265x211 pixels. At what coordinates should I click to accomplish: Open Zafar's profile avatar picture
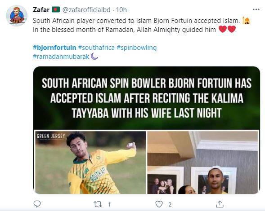click(x=17, y=16)
